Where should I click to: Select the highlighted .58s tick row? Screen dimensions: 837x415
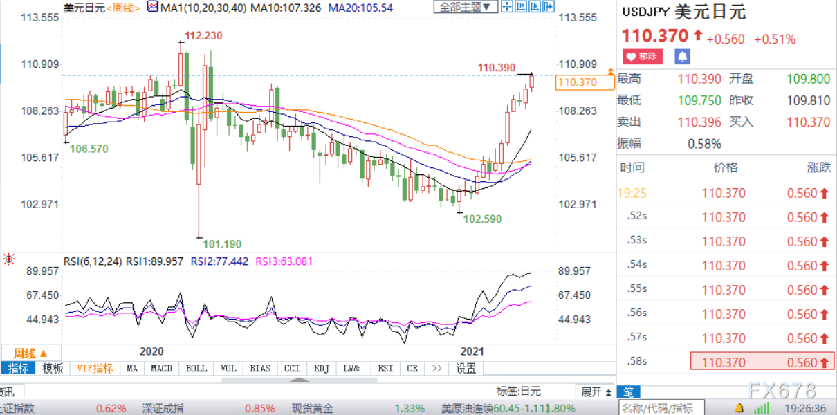tap(726, 362)
